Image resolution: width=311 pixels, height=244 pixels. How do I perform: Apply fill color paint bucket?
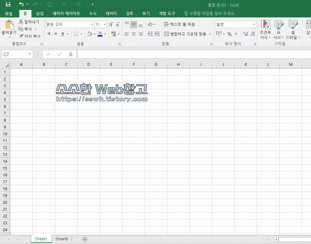point(89,34)
